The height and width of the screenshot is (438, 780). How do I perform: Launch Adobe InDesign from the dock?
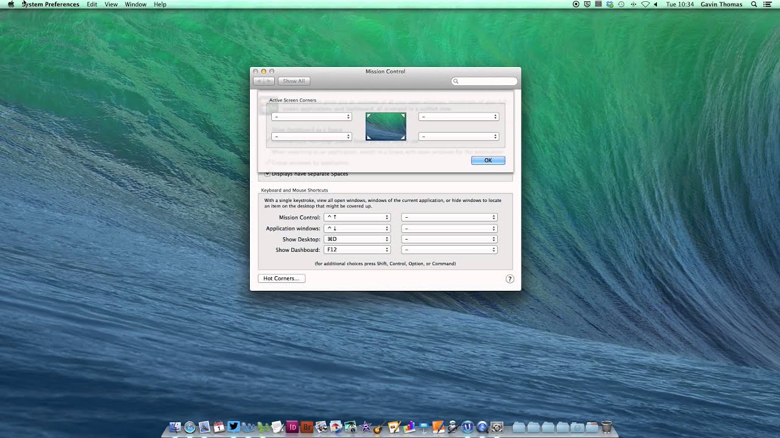292,427
